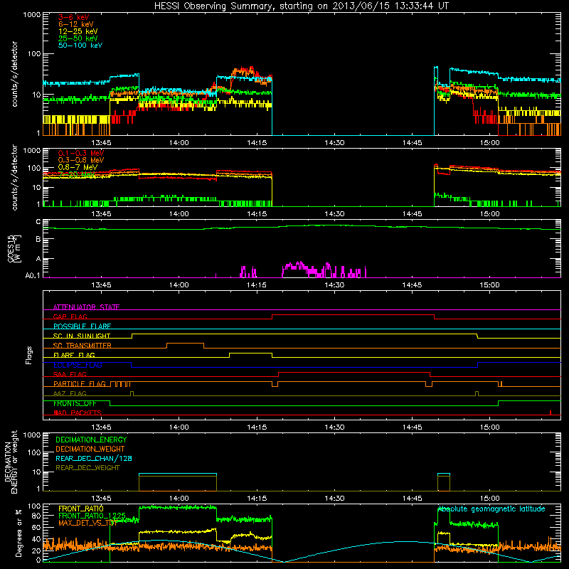Select the "SC_TRANSMITTER" flag label
This screenshot has height=569, width=569.
click(83, 346)
